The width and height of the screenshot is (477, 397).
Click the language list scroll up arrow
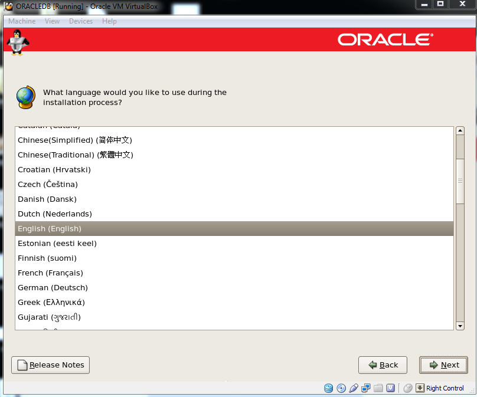click(460, 131)
